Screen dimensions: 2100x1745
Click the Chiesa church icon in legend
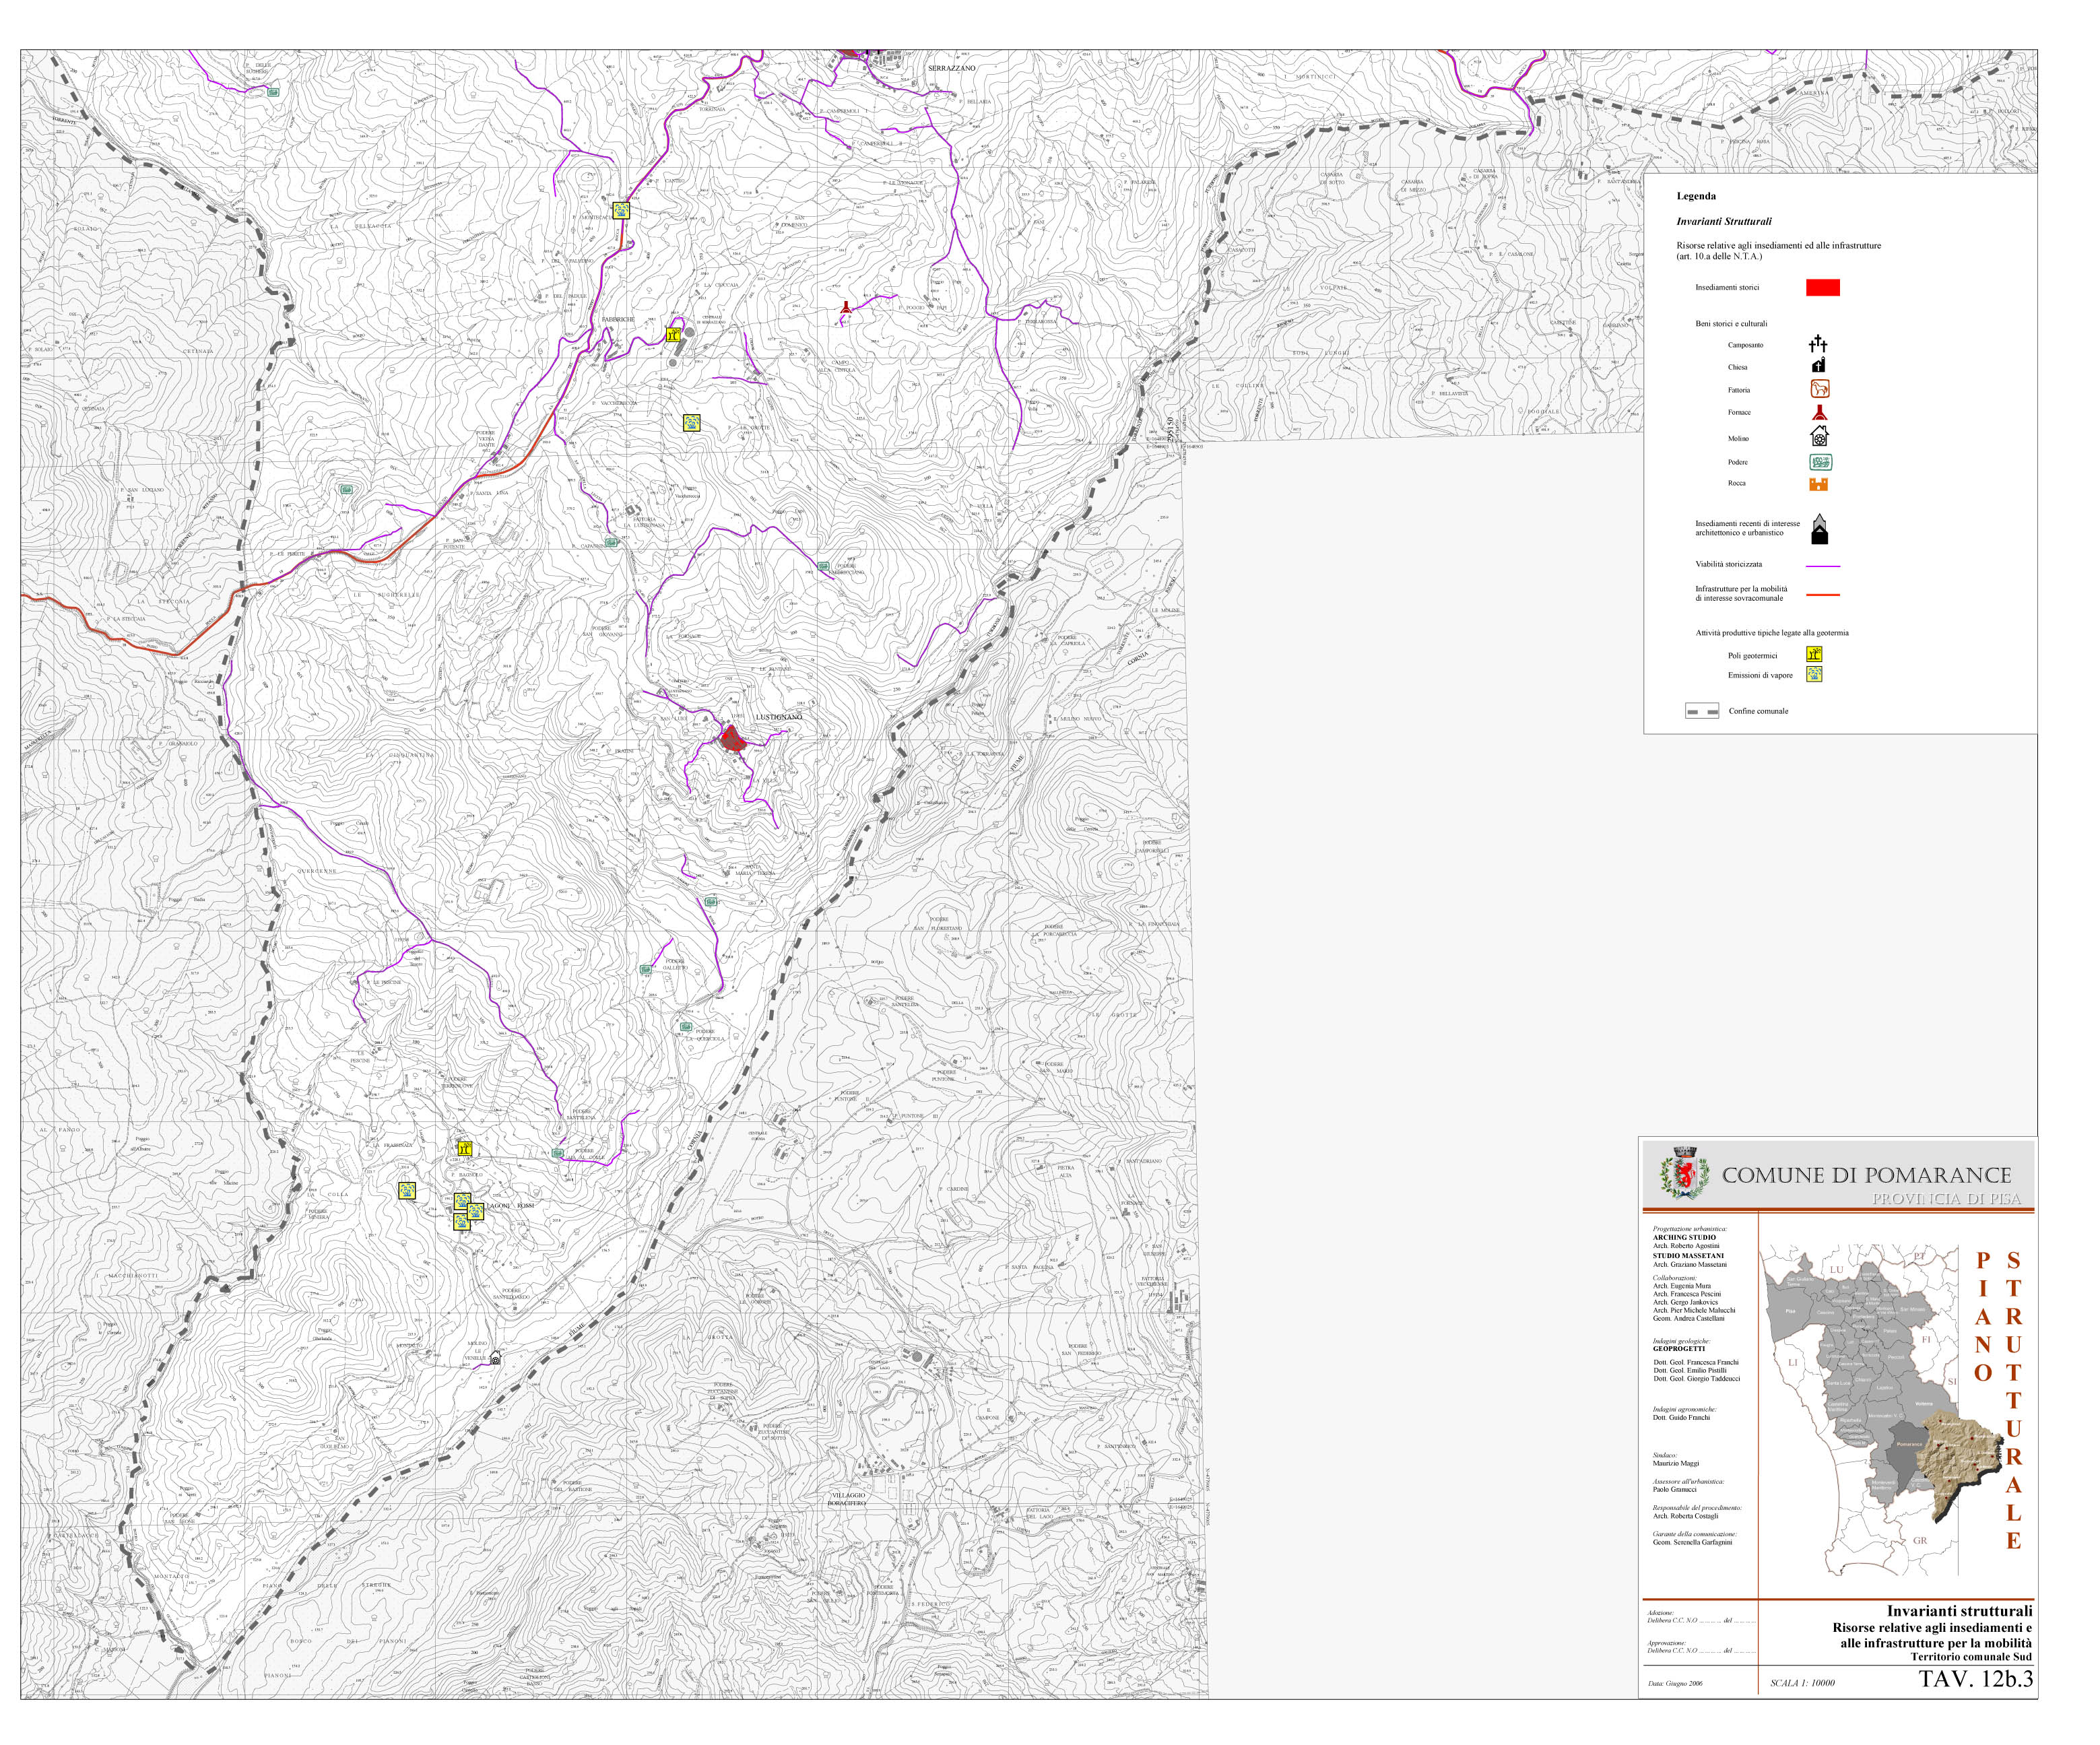(x=1819, y=366)
